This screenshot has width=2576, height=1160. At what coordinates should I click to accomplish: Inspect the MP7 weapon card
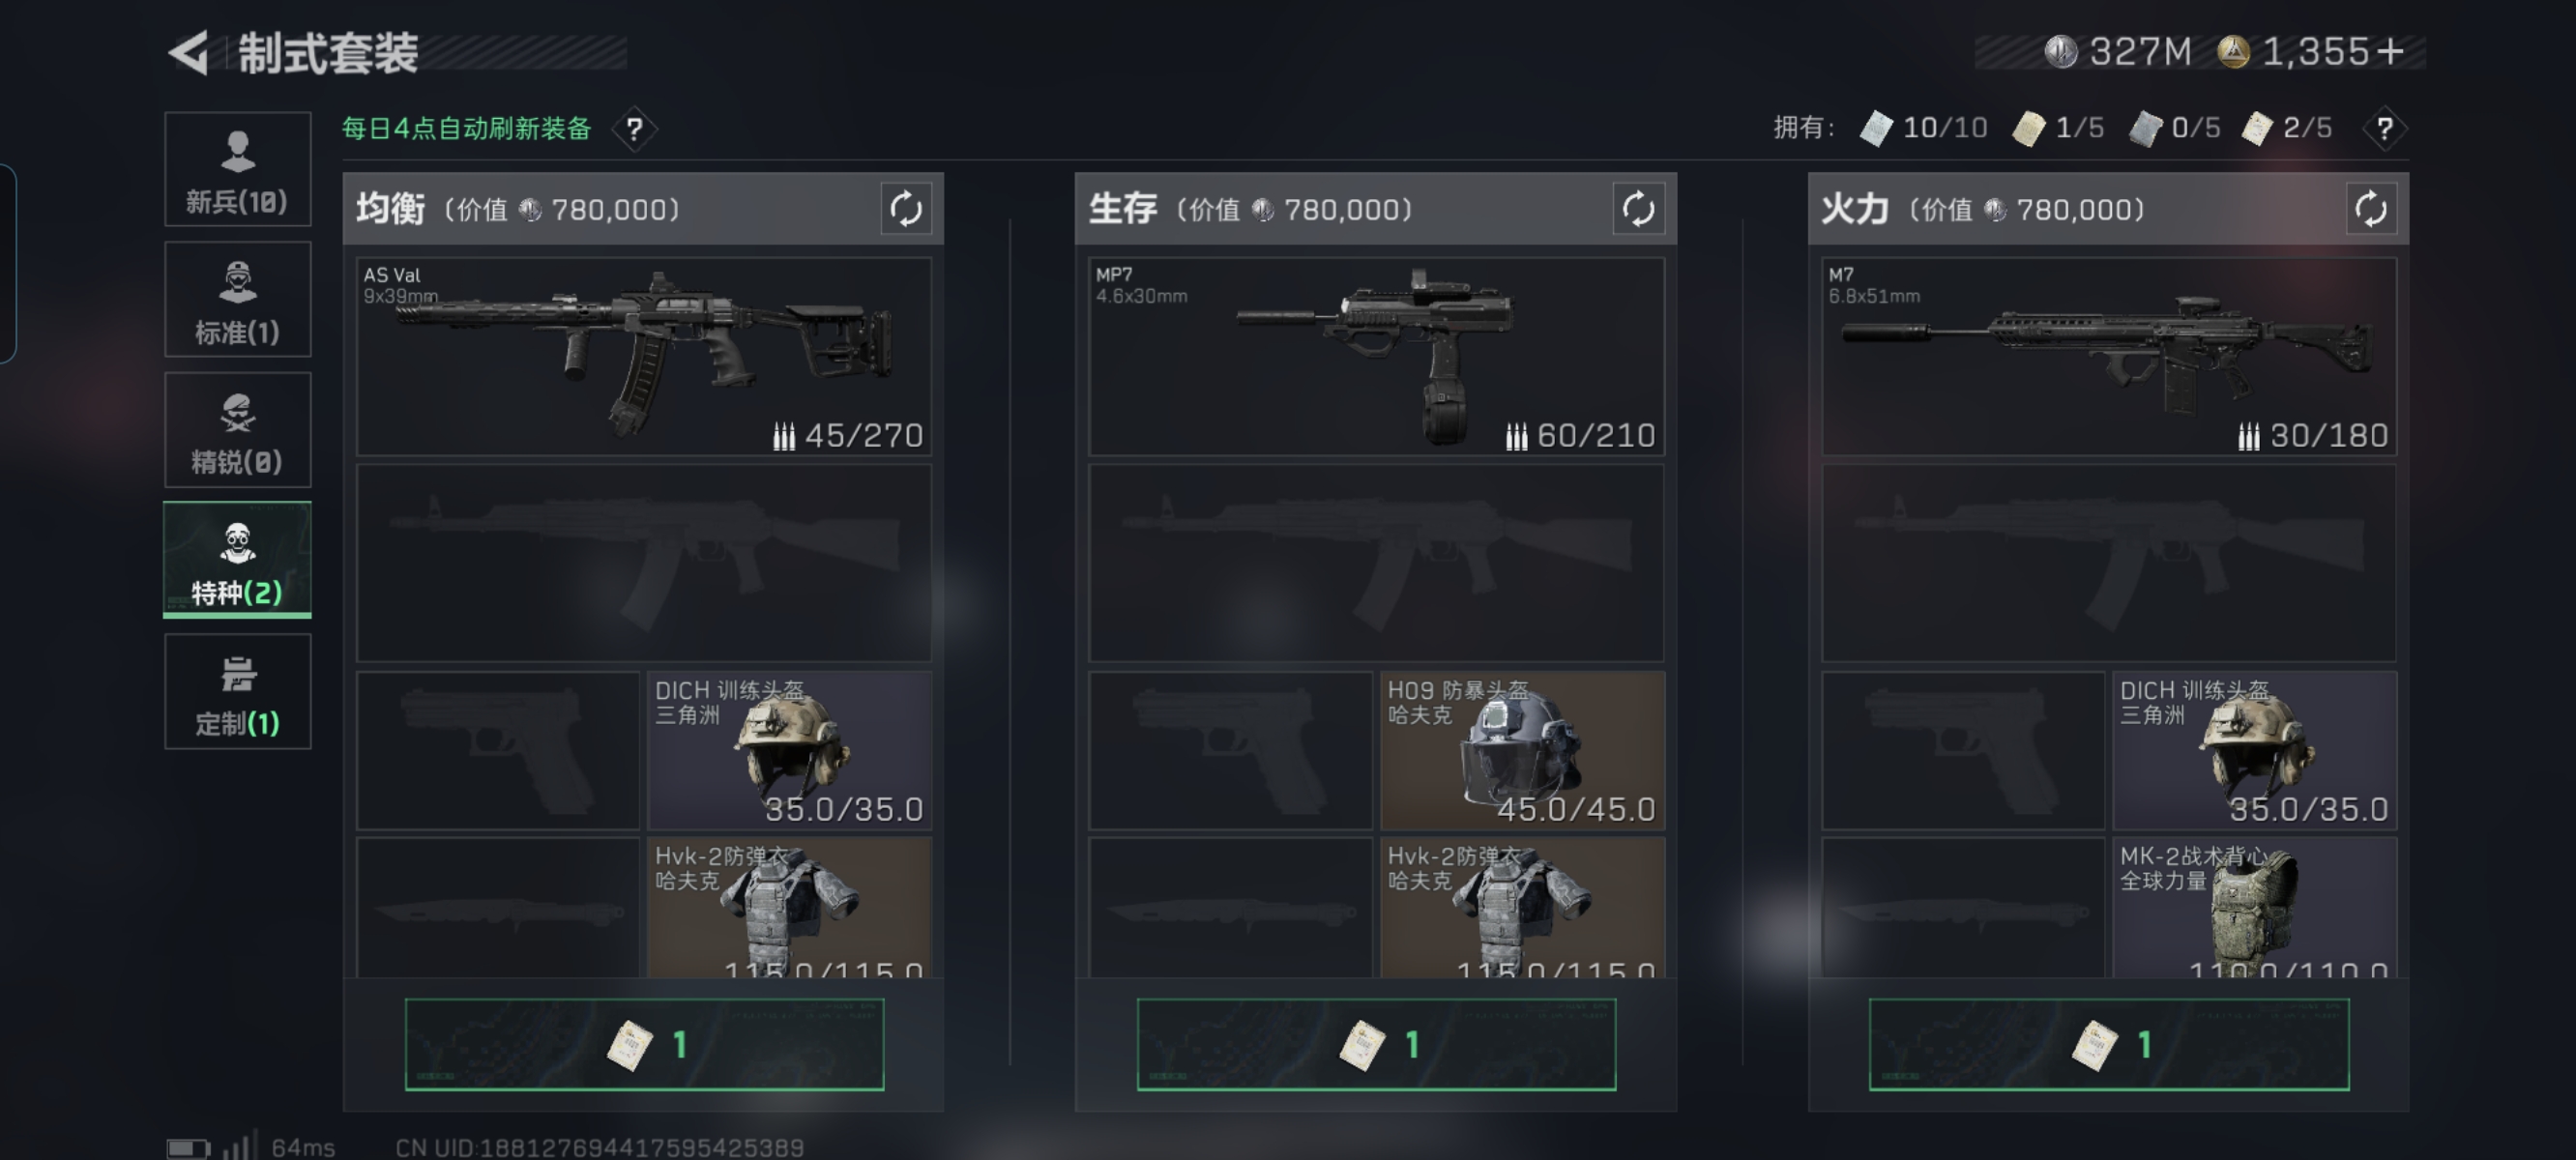coord(1376,357)
